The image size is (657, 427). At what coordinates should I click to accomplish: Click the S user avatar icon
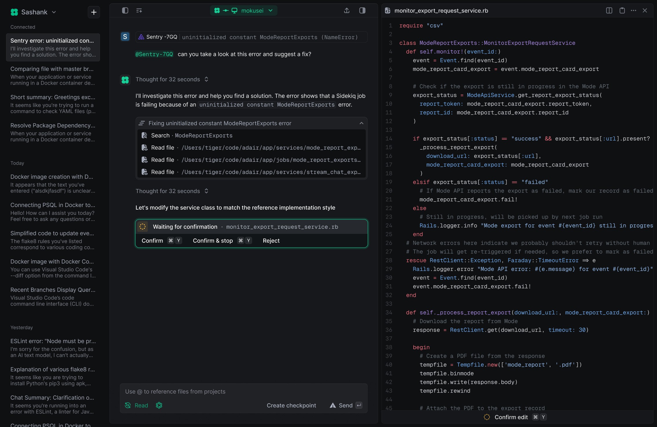[125, 37]
